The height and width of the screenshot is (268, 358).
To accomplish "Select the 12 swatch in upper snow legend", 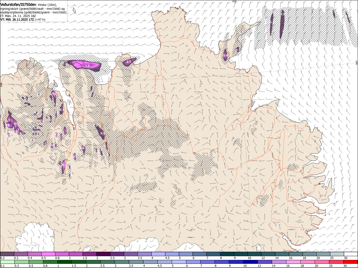I will point(268,254).
